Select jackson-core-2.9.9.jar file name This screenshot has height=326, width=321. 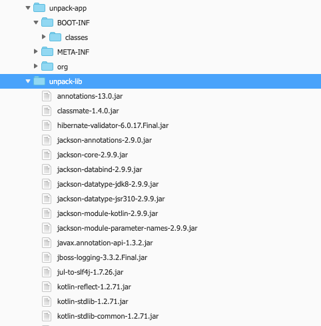pyautogui.click(x=93, y=155)
